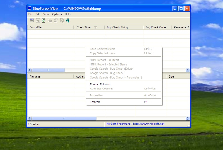Viewport: 223px width, 150px height.
Task: Click the Properties toolbar icon
Action: [x=55, y=20]
